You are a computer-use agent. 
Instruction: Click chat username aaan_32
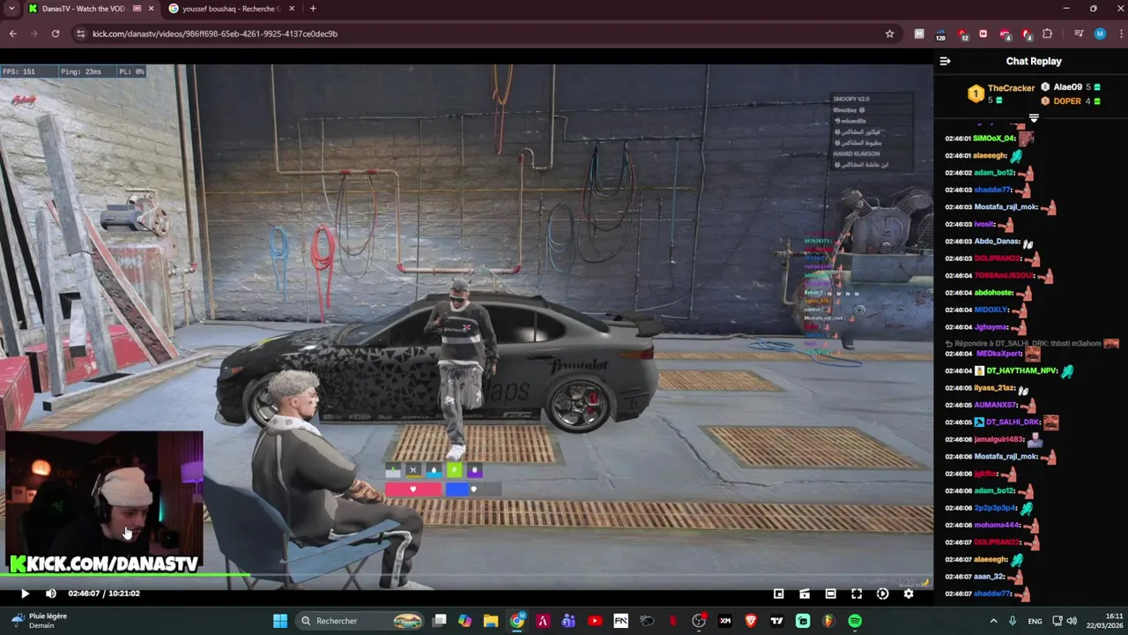(989, 577)
